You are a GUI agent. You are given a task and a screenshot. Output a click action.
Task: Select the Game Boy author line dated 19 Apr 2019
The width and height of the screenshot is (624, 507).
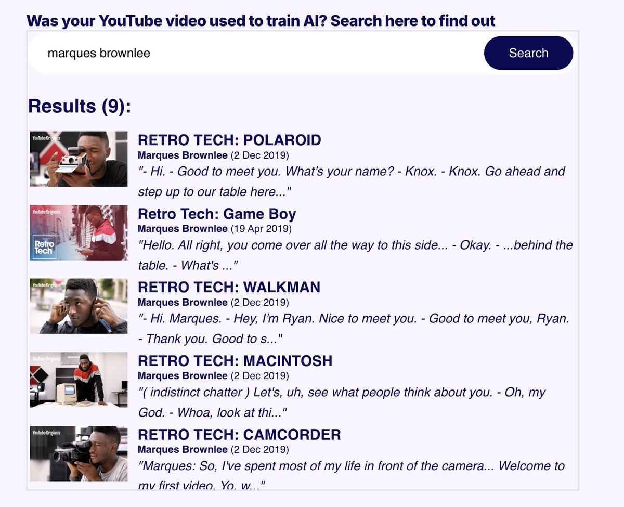pyautogui.click(x=215, y=229)
